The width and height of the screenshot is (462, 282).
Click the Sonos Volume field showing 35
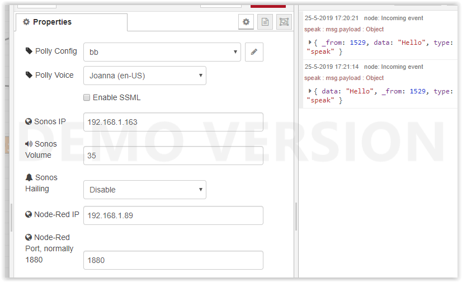(x=173, y=156)
